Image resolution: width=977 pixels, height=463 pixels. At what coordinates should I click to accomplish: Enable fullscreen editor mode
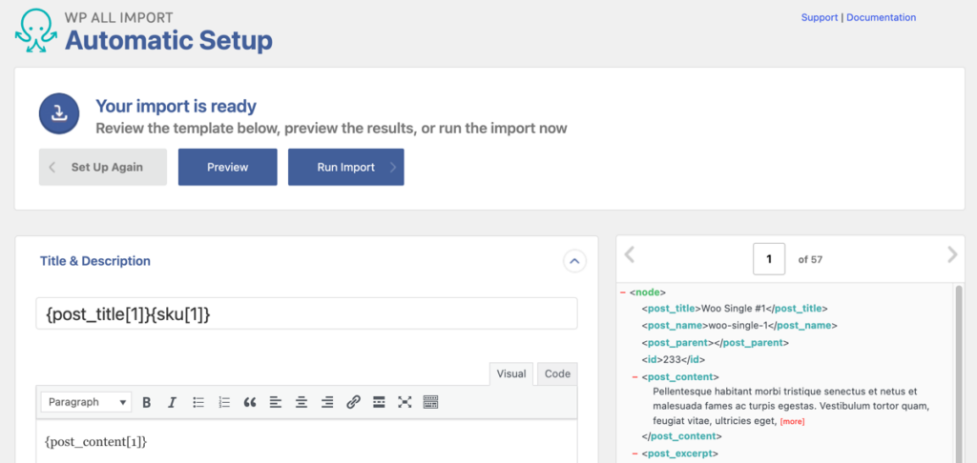(x=405, y=402)
